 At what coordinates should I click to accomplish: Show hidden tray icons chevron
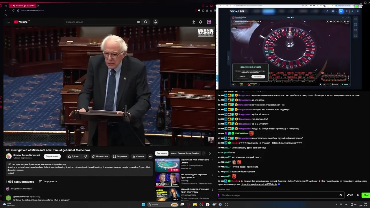pyautogui.click(x=336, y=205)
